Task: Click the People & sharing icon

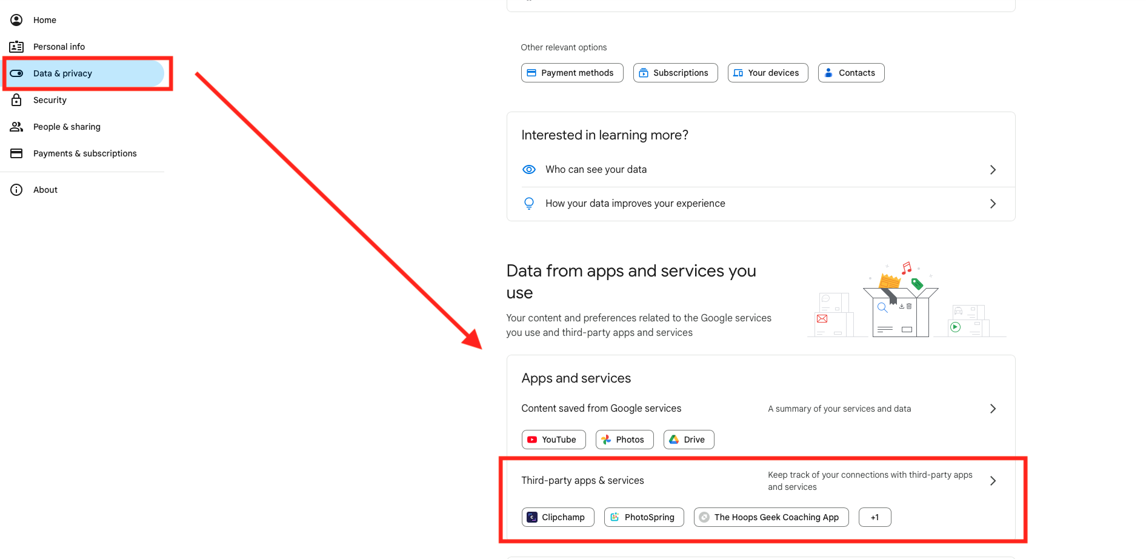Action: coord(16,127)
